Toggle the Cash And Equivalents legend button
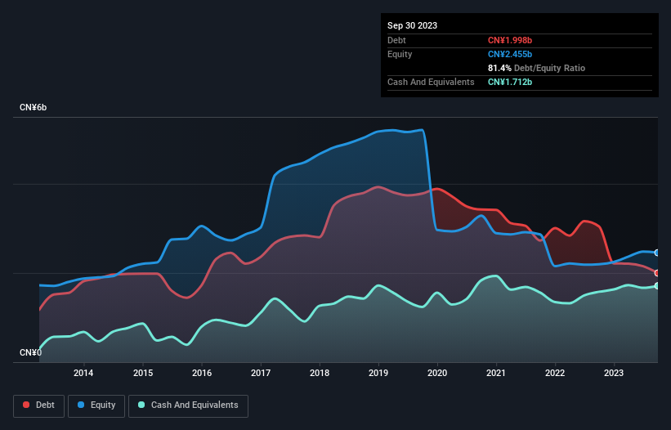 [188, 405]
